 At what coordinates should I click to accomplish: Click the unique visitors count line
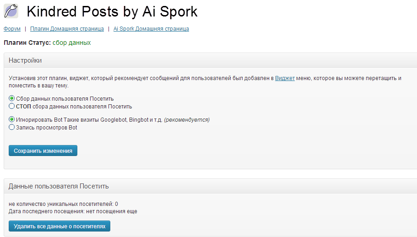(64, 204)
